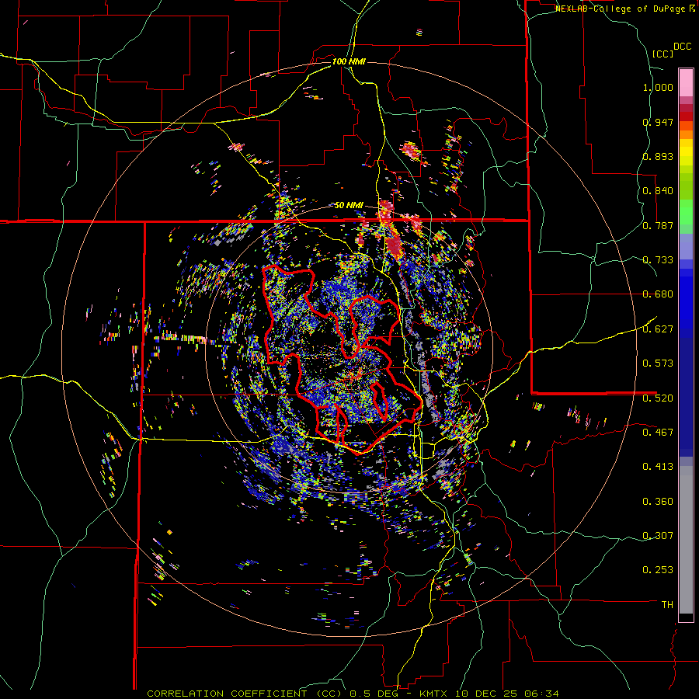Click the 0.307 legend value

pos(658,536)
